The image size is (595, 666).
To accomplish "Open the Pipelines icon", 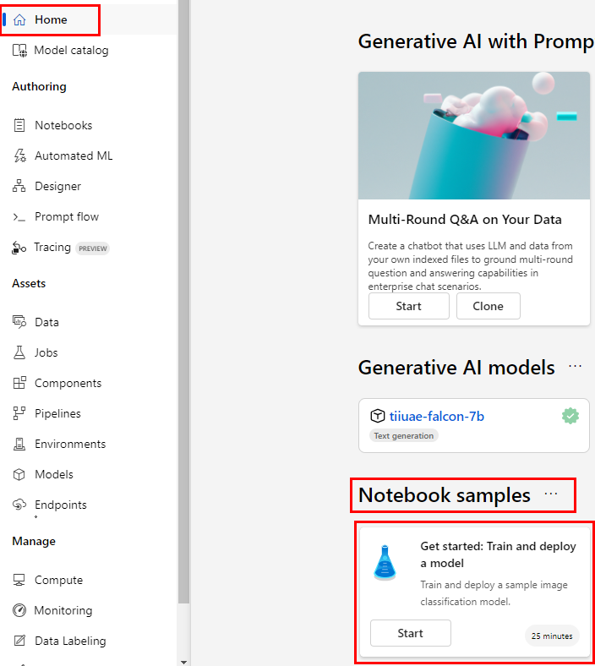I will pos(19,413).
